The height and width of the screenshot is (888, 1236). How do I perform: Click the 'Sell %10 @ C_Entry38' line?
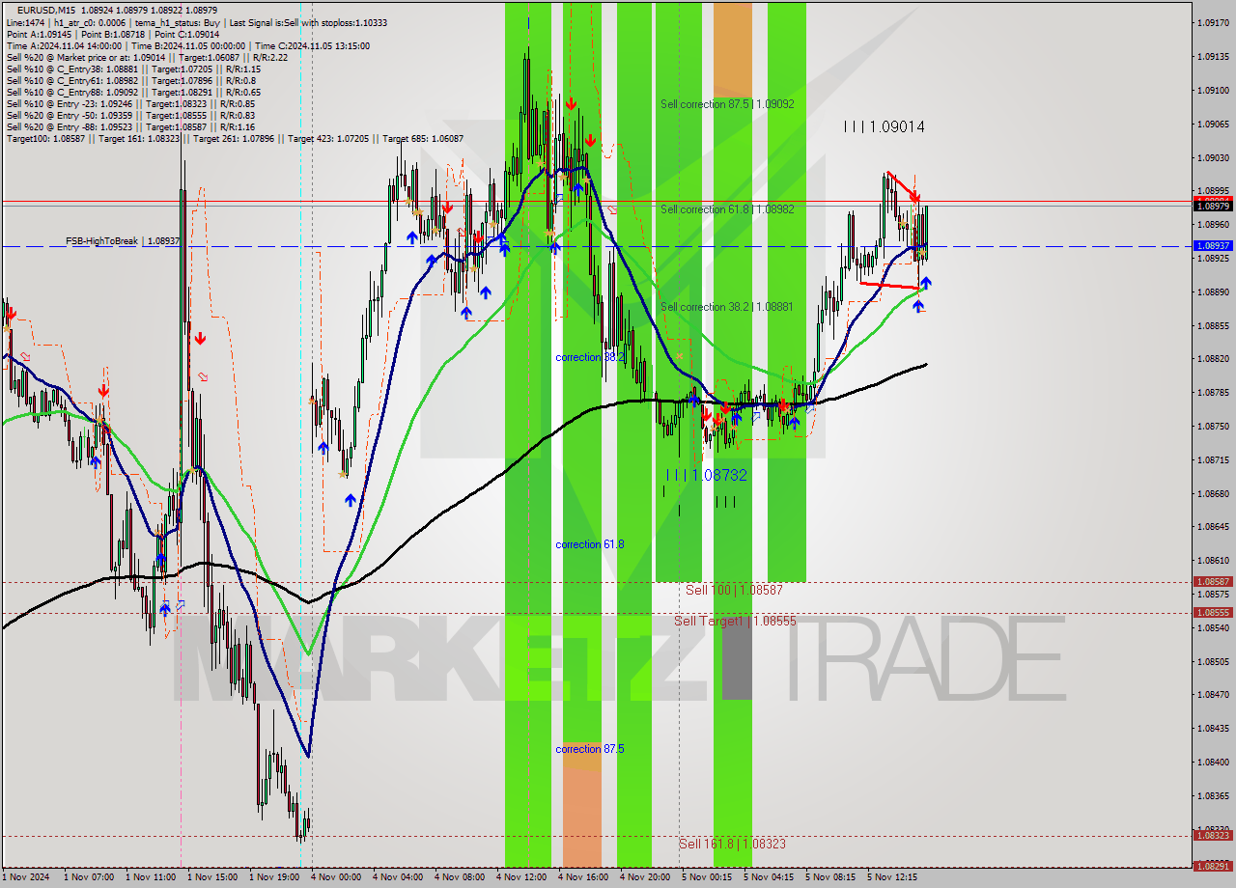(133, 69)
